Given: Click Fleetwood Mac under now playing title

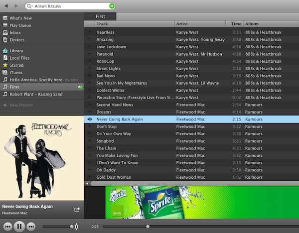Looking at the screenshot, I should tap(14, 213).
